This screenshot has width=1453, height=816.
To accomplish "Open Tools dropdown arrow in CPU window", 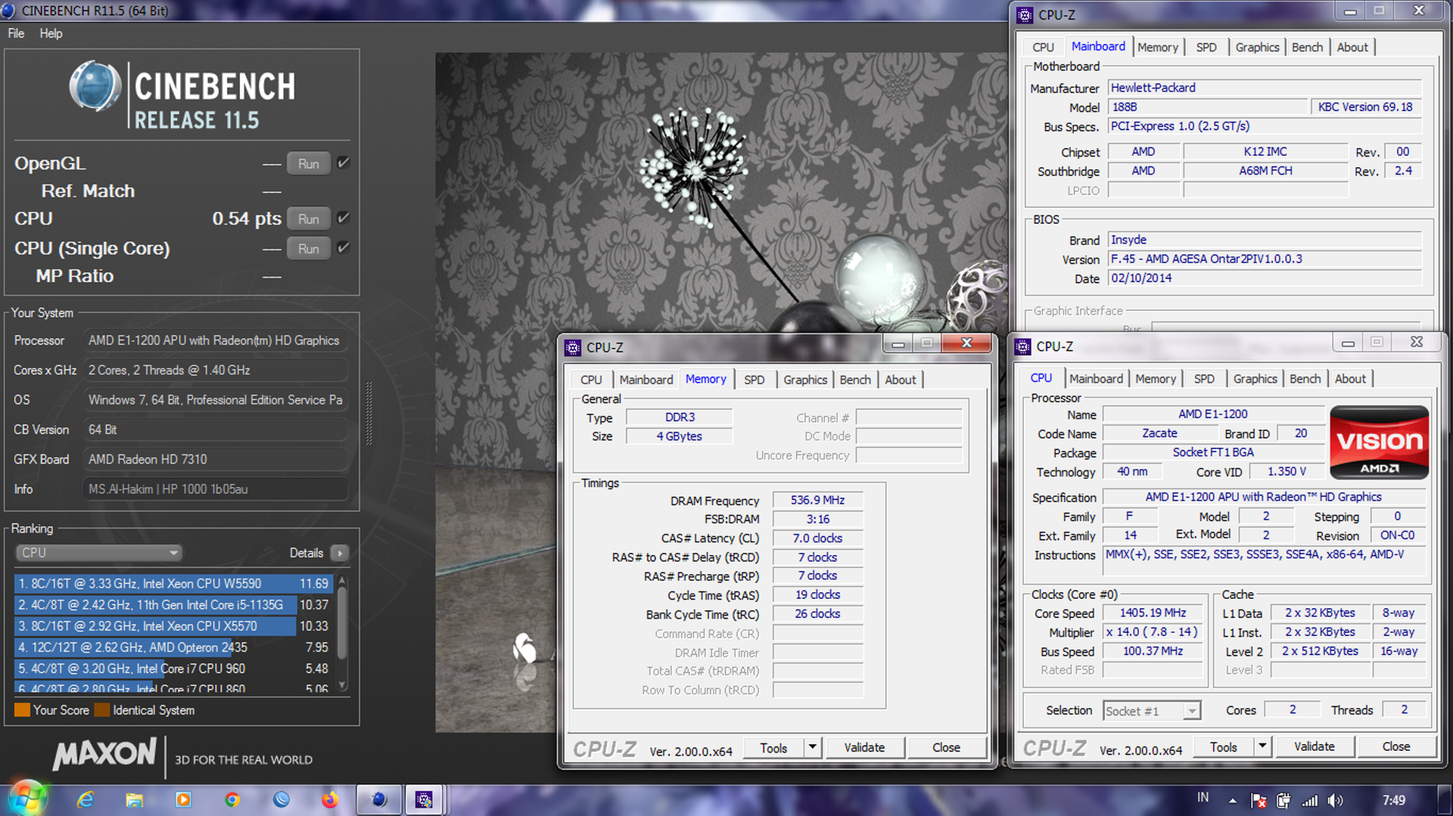I will [x=1262, y=746].
